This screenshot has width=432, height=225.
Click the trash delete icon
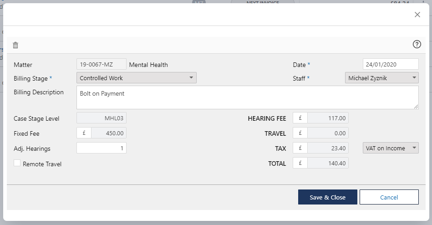[x=15, y=45]
